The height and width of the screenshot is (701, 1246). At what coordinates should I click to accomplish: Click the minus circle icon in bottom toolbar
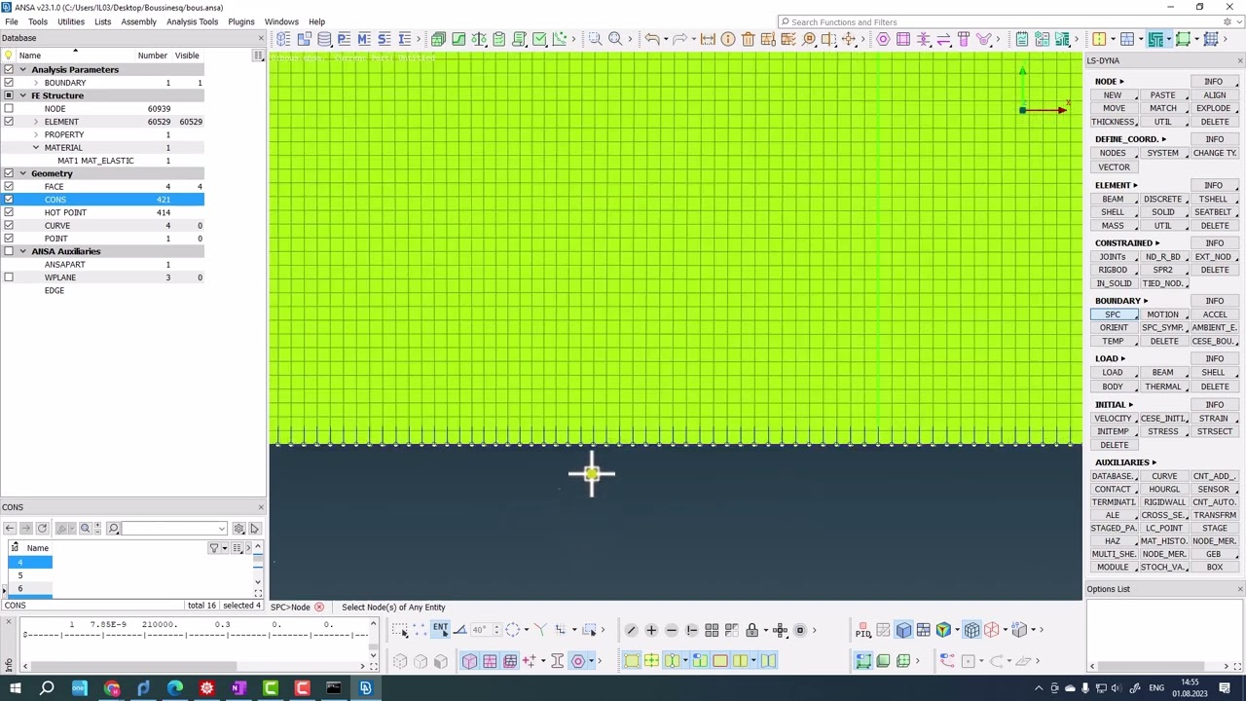pos(672,630)
